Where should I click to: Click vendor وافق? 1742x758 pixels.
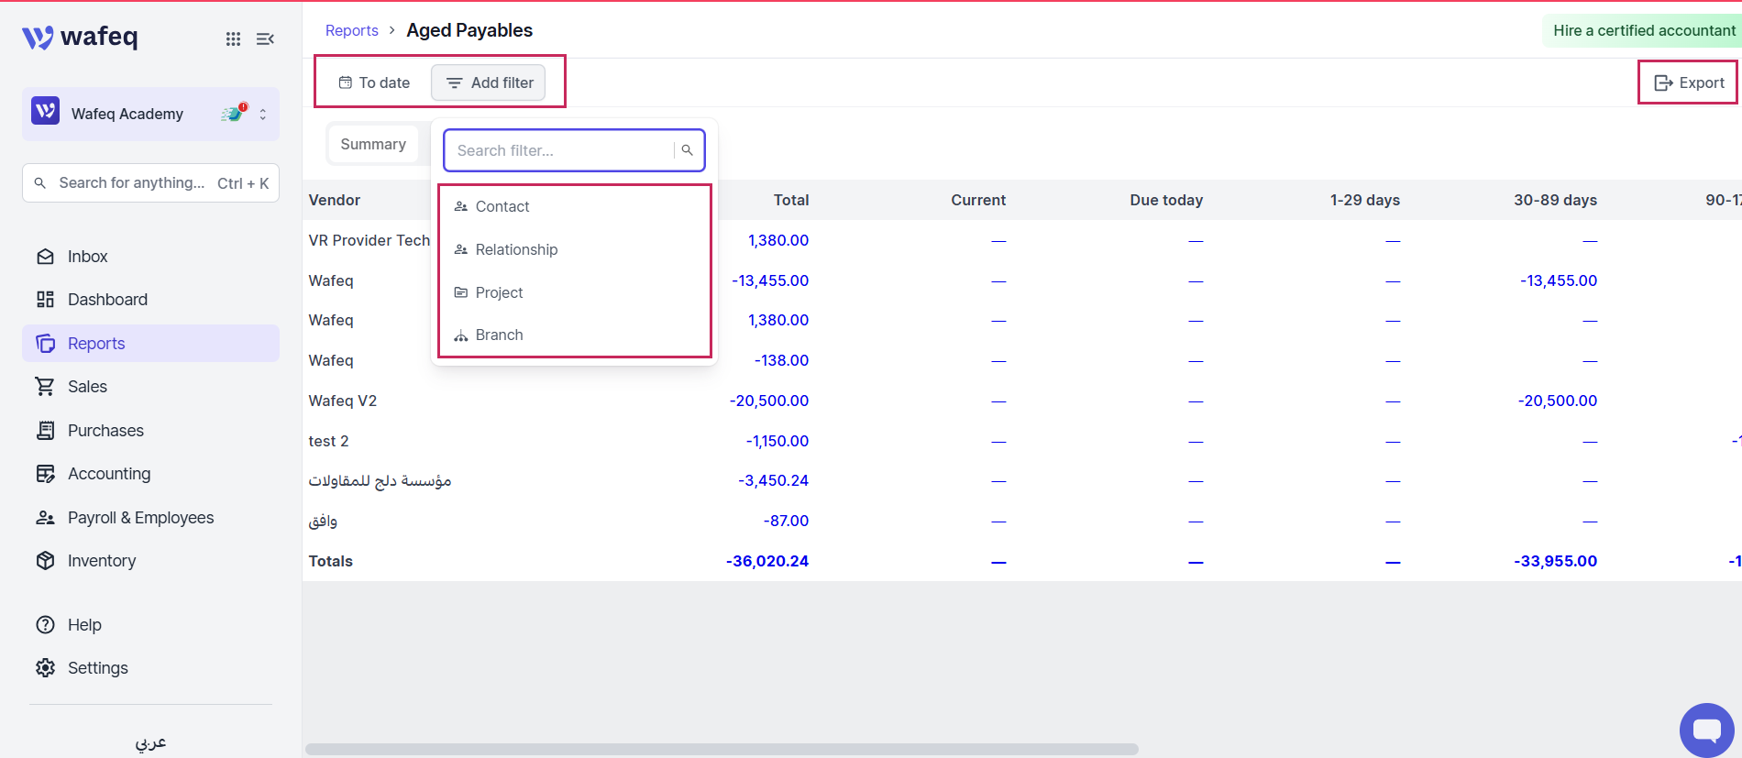[323, 522]
